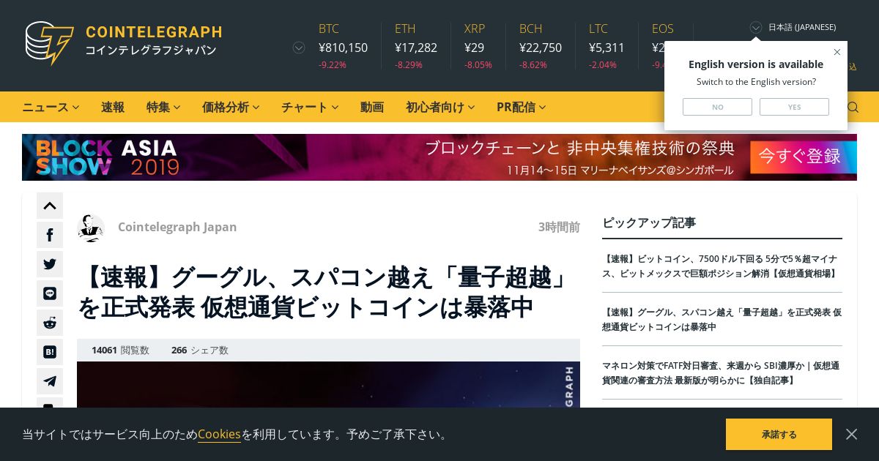Open pickup article about ビットコイン 7500ドル下回る
Viewport: 879px width, 461px height.
point(721,266)
